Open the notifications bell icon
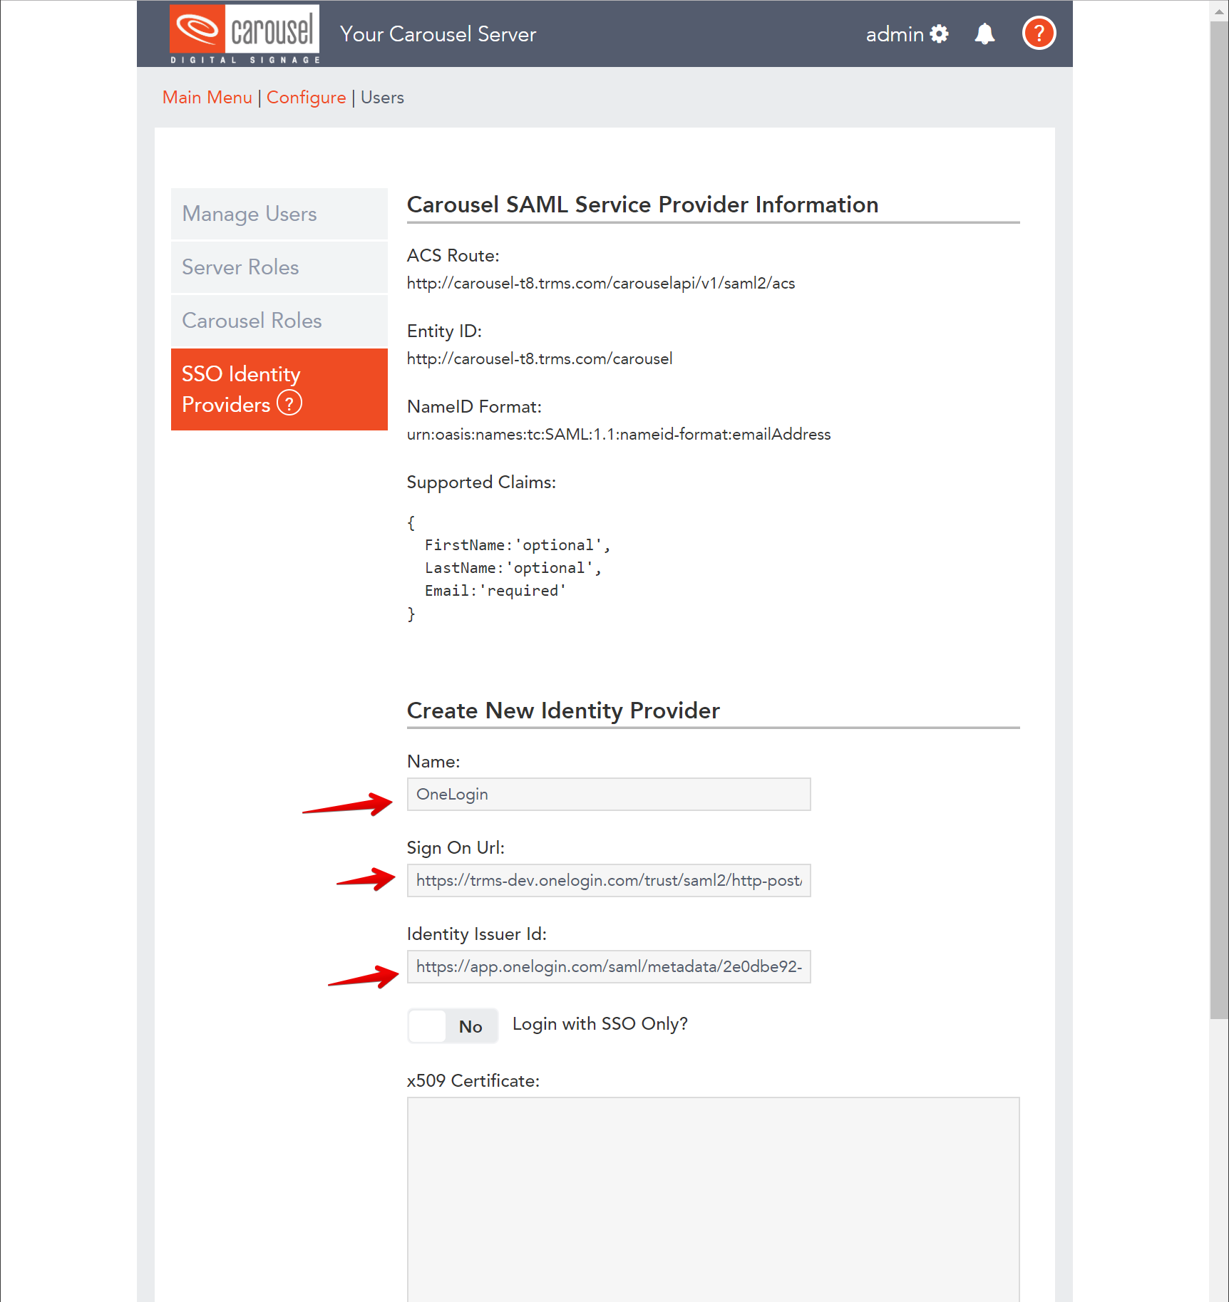The image size is (1229, 1302). (x=984, y=33)
